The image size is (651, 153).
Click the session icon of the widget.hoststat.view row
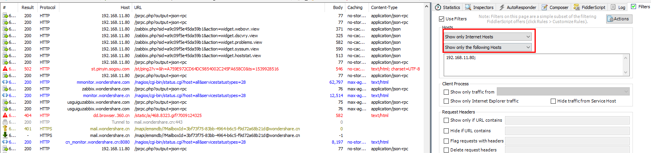[x=5, y=56]
